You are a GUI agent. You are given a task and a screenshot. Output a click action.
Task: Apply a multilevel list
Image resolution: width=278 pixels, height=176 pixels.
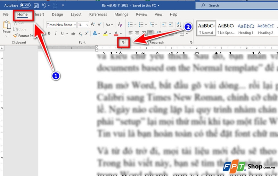[x=152, y=25]
